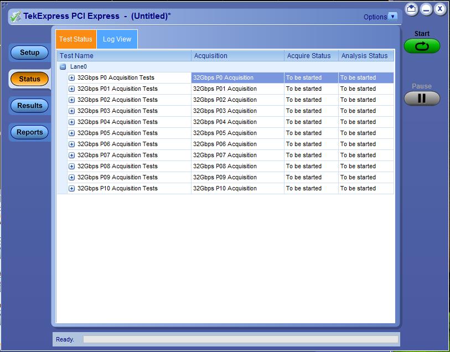Collapse the Lane0 tree node
This screenshot has height=352, width=450.
(x=63, y=67)
